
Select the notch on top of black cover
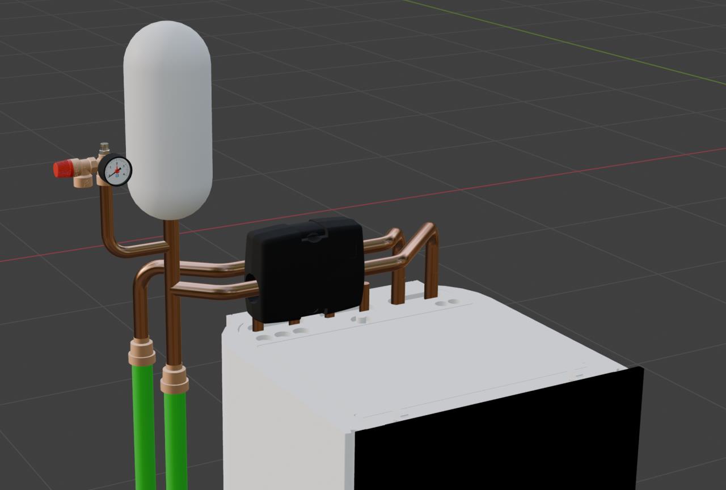coord(314,236)
